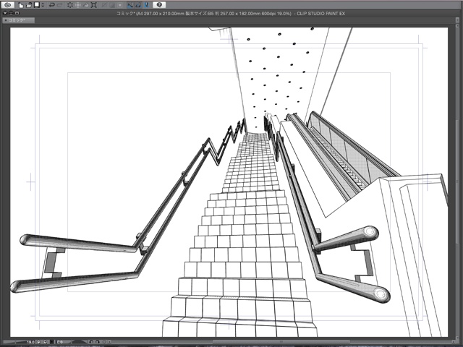This screenshot has height=347, width=463.
Task: Save the current comic document
Action: [x=37, y=5]
